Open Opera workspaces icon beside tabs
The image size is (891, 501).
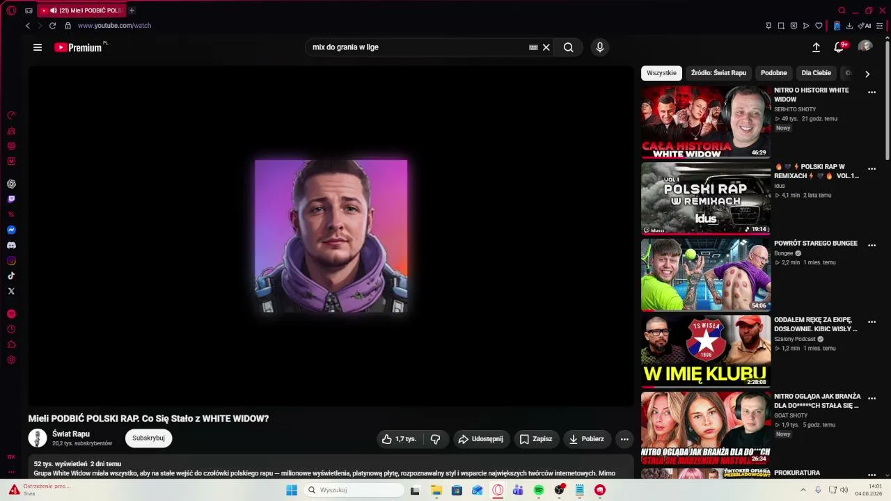click(x=29, y=10)
